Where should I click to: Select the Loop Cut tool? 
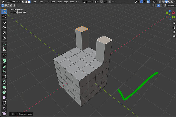pyautogui.click(x=4, y=77)
